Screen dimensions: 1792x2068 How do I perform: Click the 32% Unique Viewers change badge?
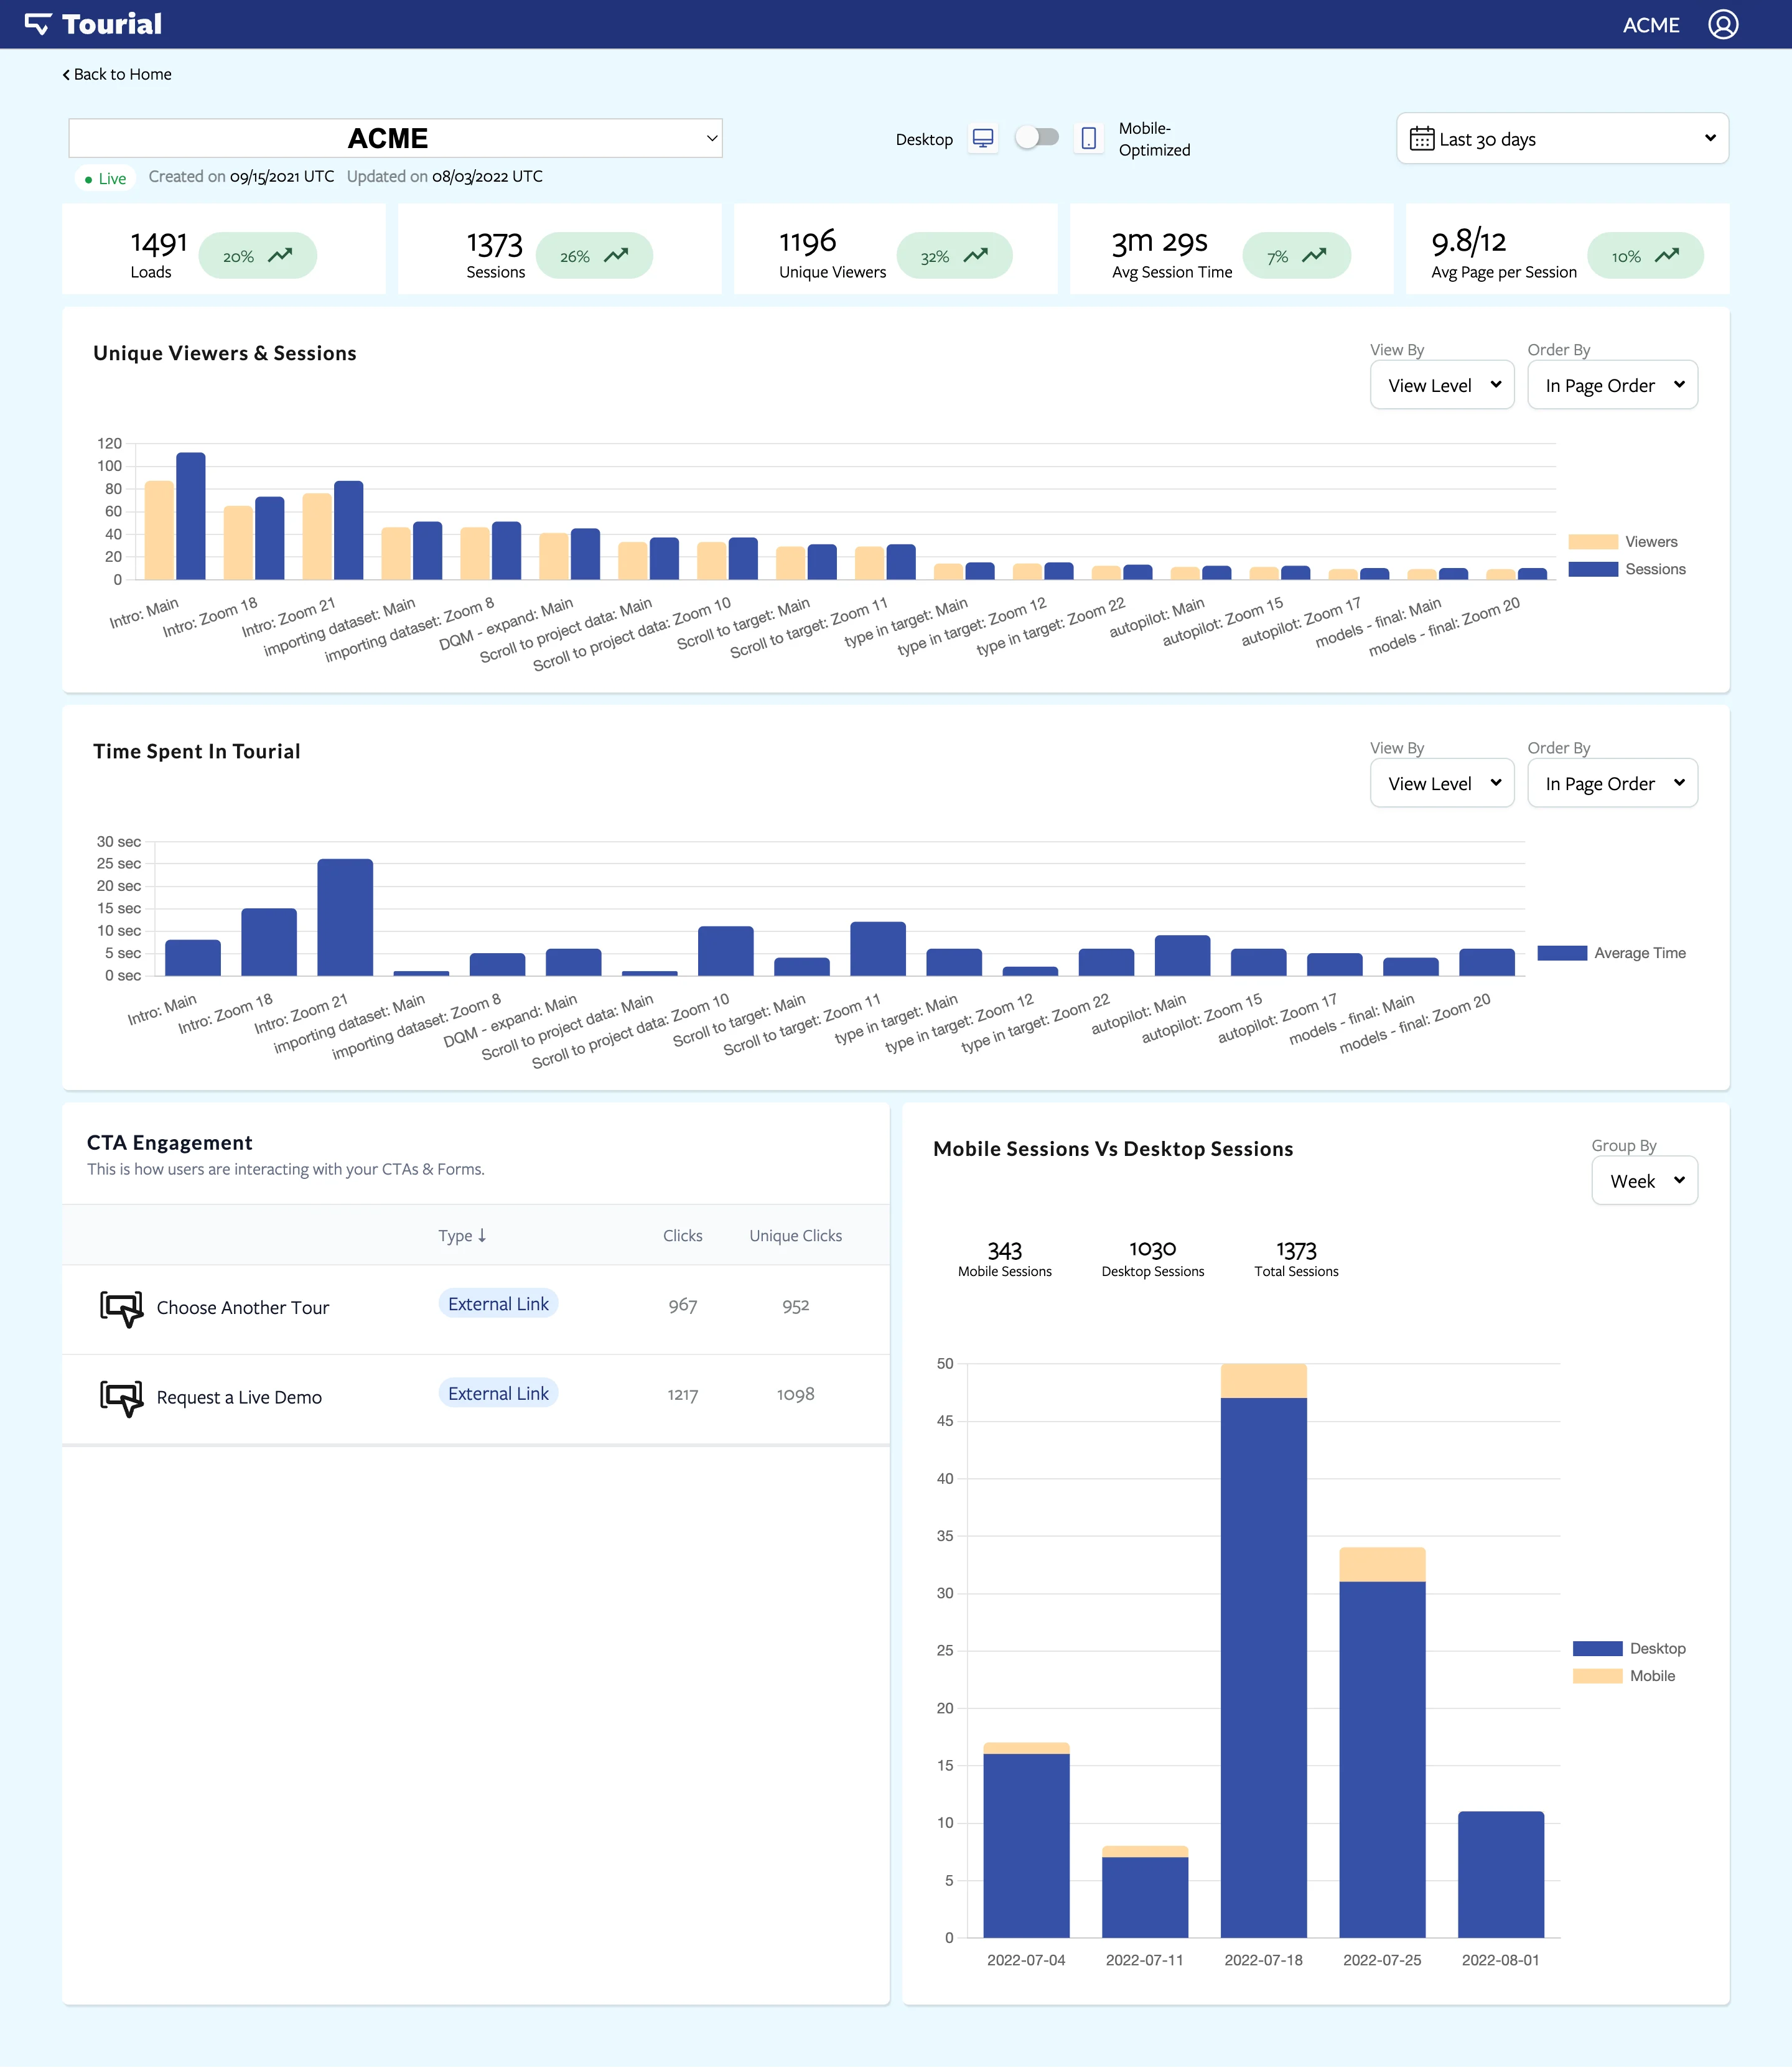954,255
